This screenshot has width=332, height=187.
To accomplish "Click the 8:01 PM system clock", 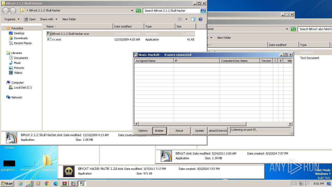I will (319, 184).
